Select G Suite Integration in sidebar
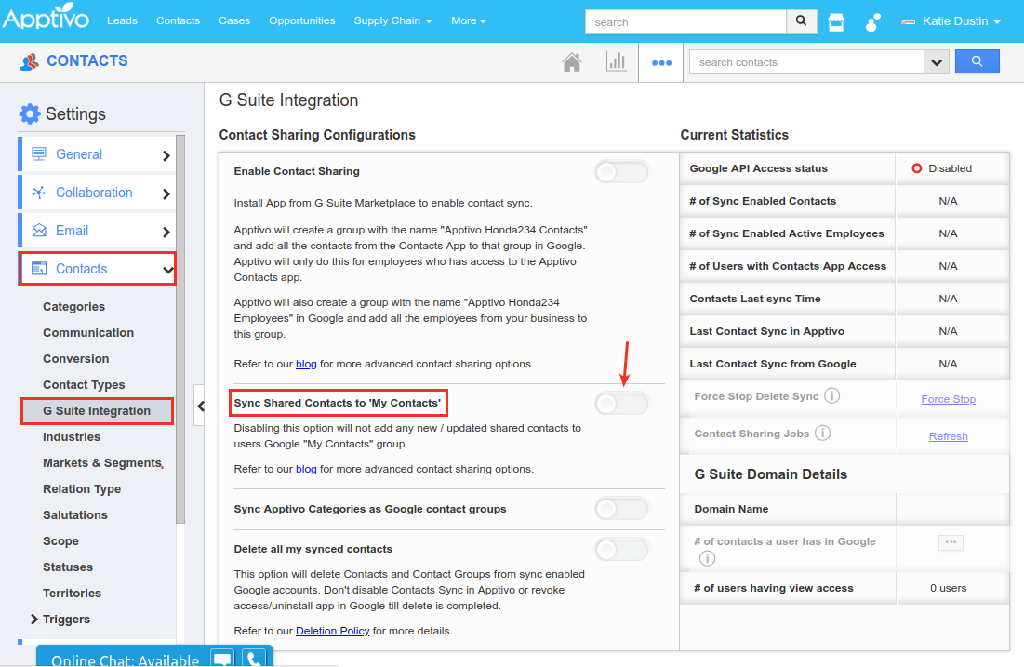 (97, 411)
